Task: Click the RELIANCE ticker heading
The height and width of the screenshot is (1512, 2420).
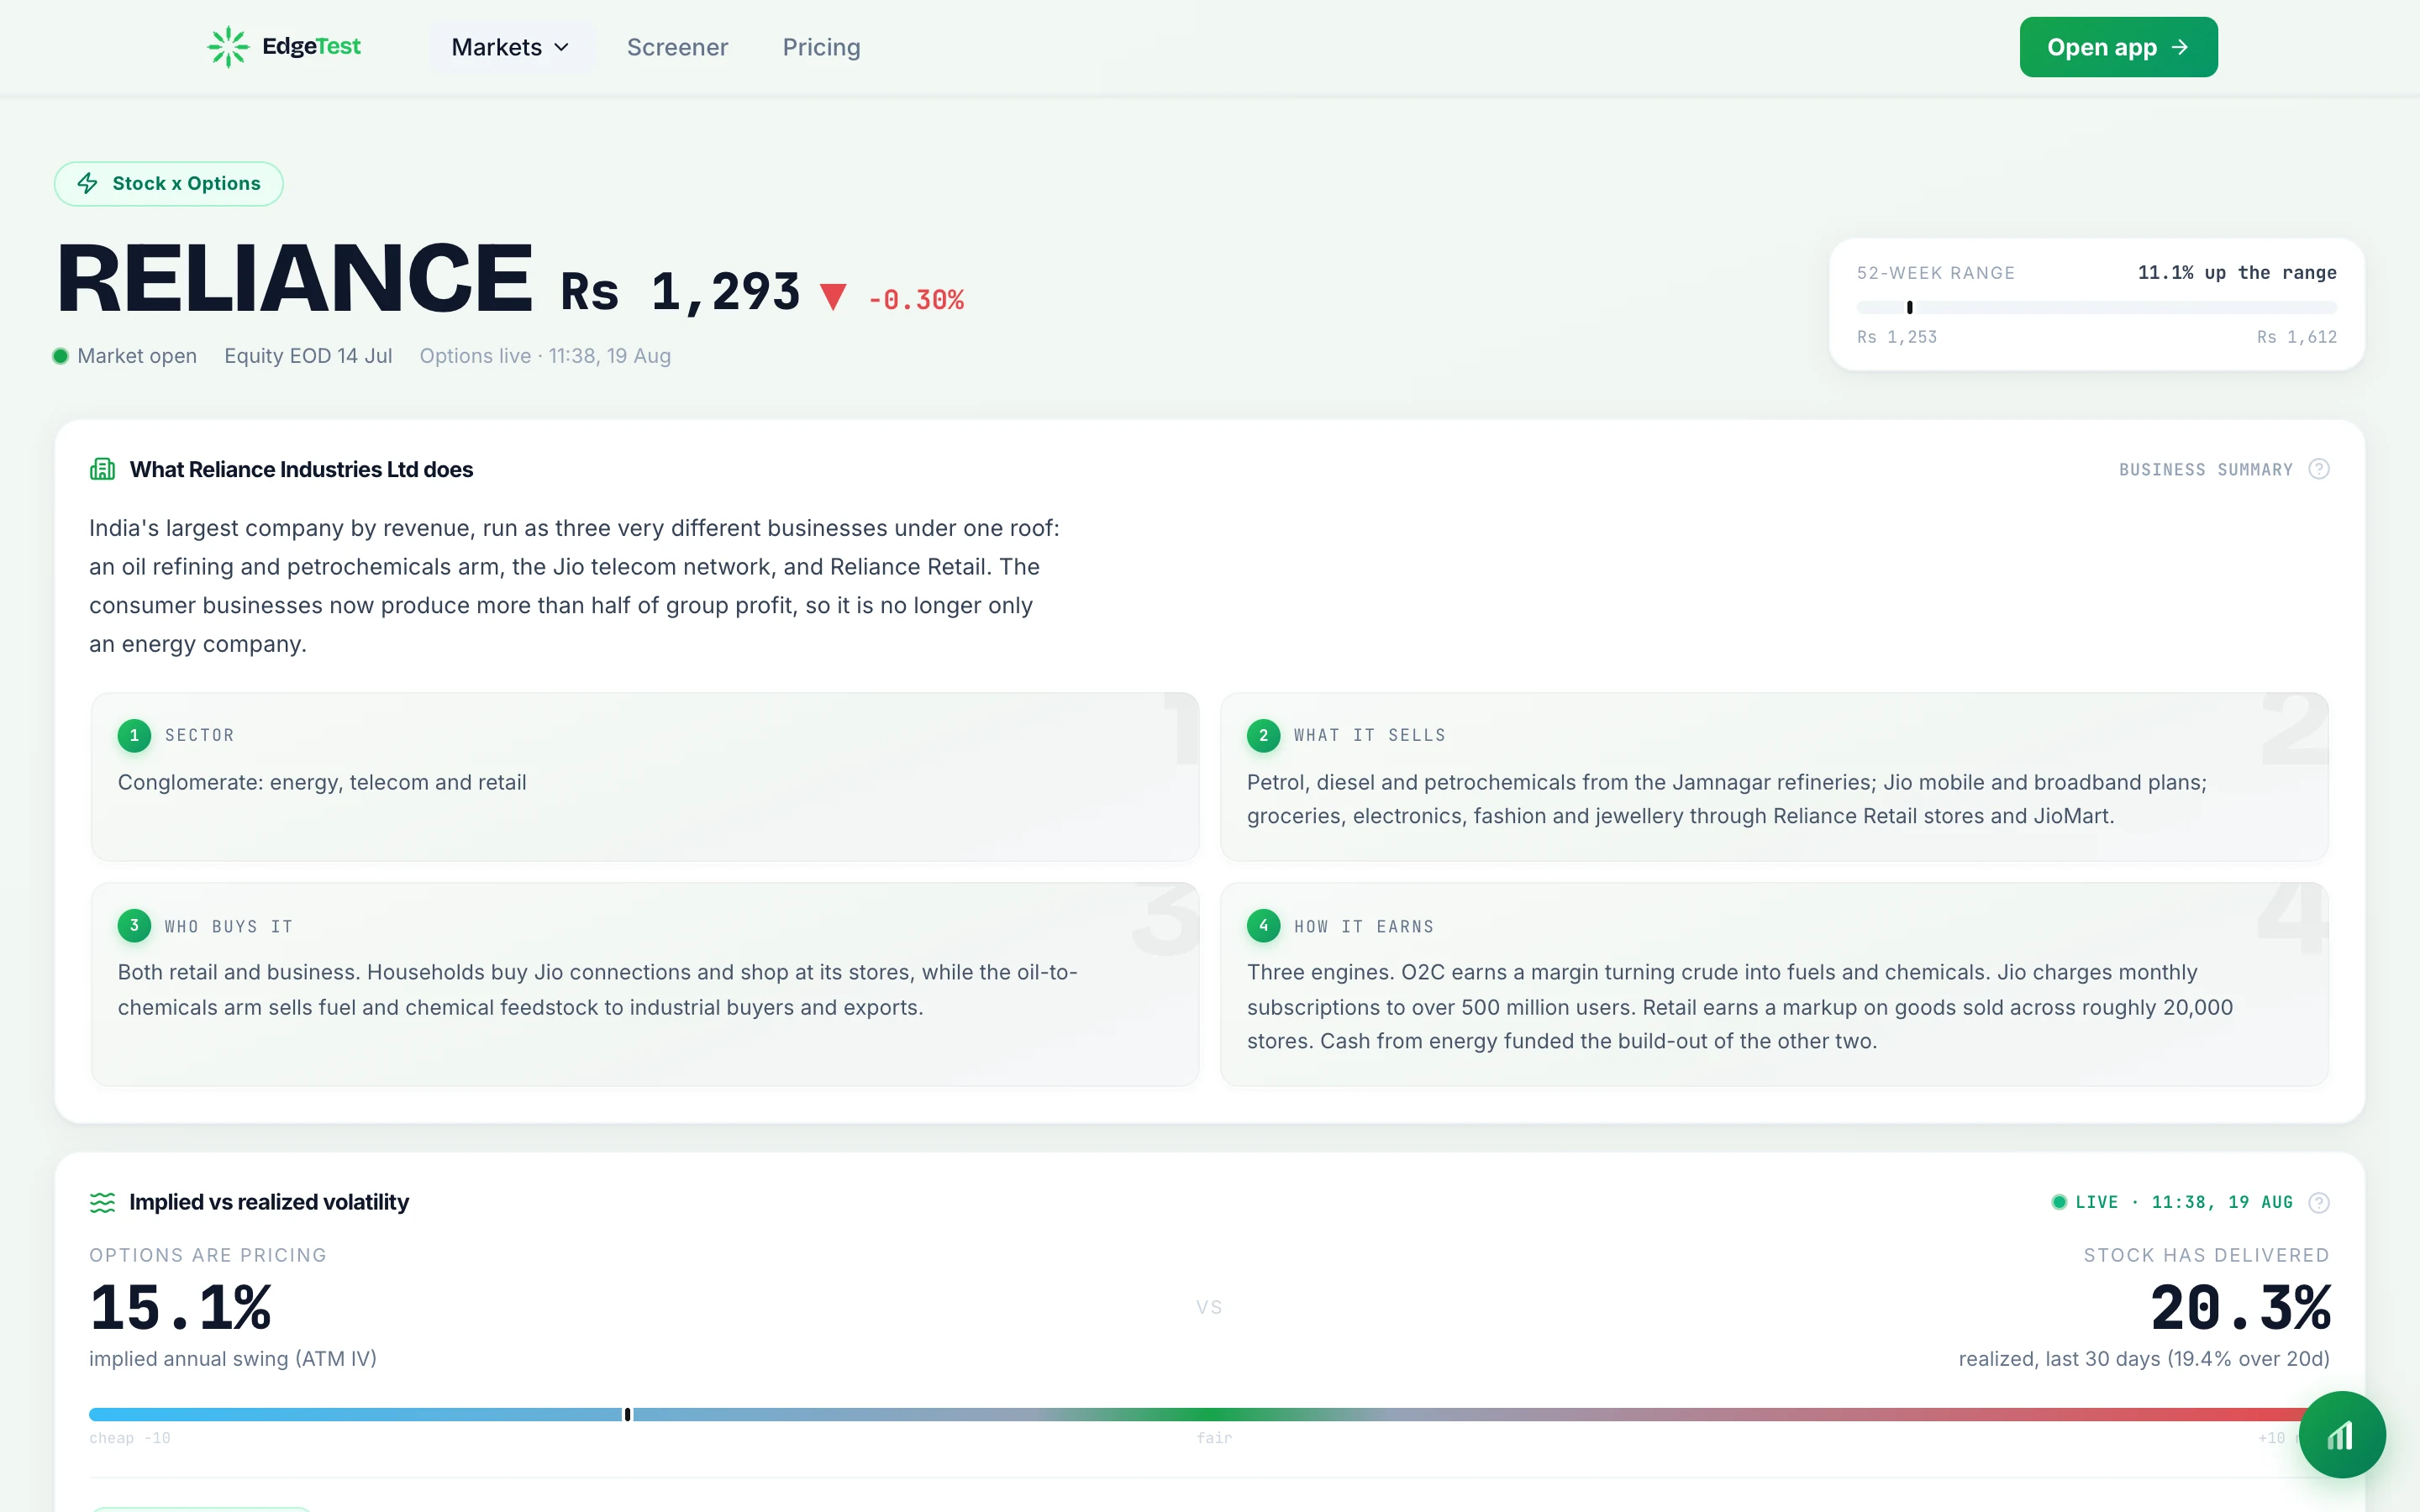Action: tap(294, 279)
